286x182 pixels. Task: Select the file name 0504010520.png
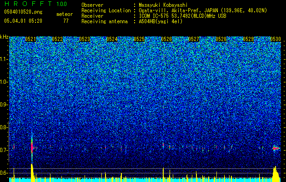pos(23,12)
